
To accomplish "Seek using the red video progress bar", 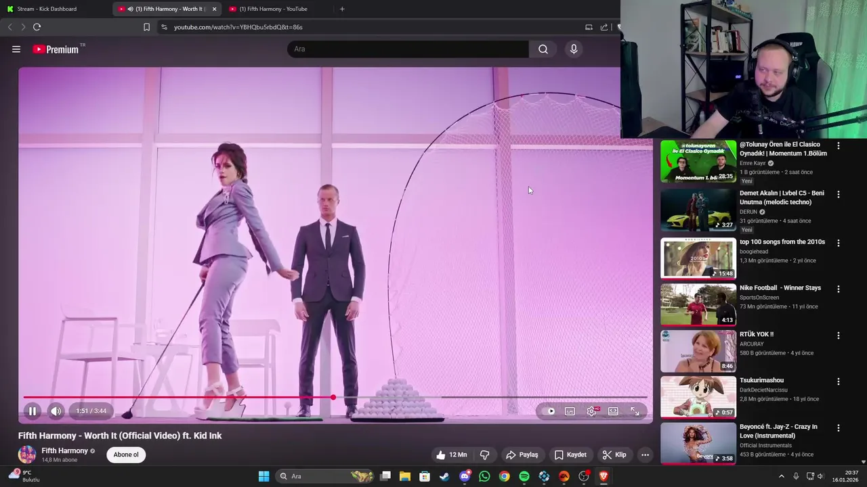I will [335, 397].
